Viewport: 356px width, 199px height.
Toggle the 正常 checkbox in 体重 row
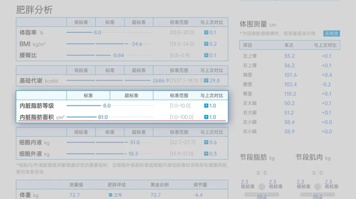(x=111, y=195)
